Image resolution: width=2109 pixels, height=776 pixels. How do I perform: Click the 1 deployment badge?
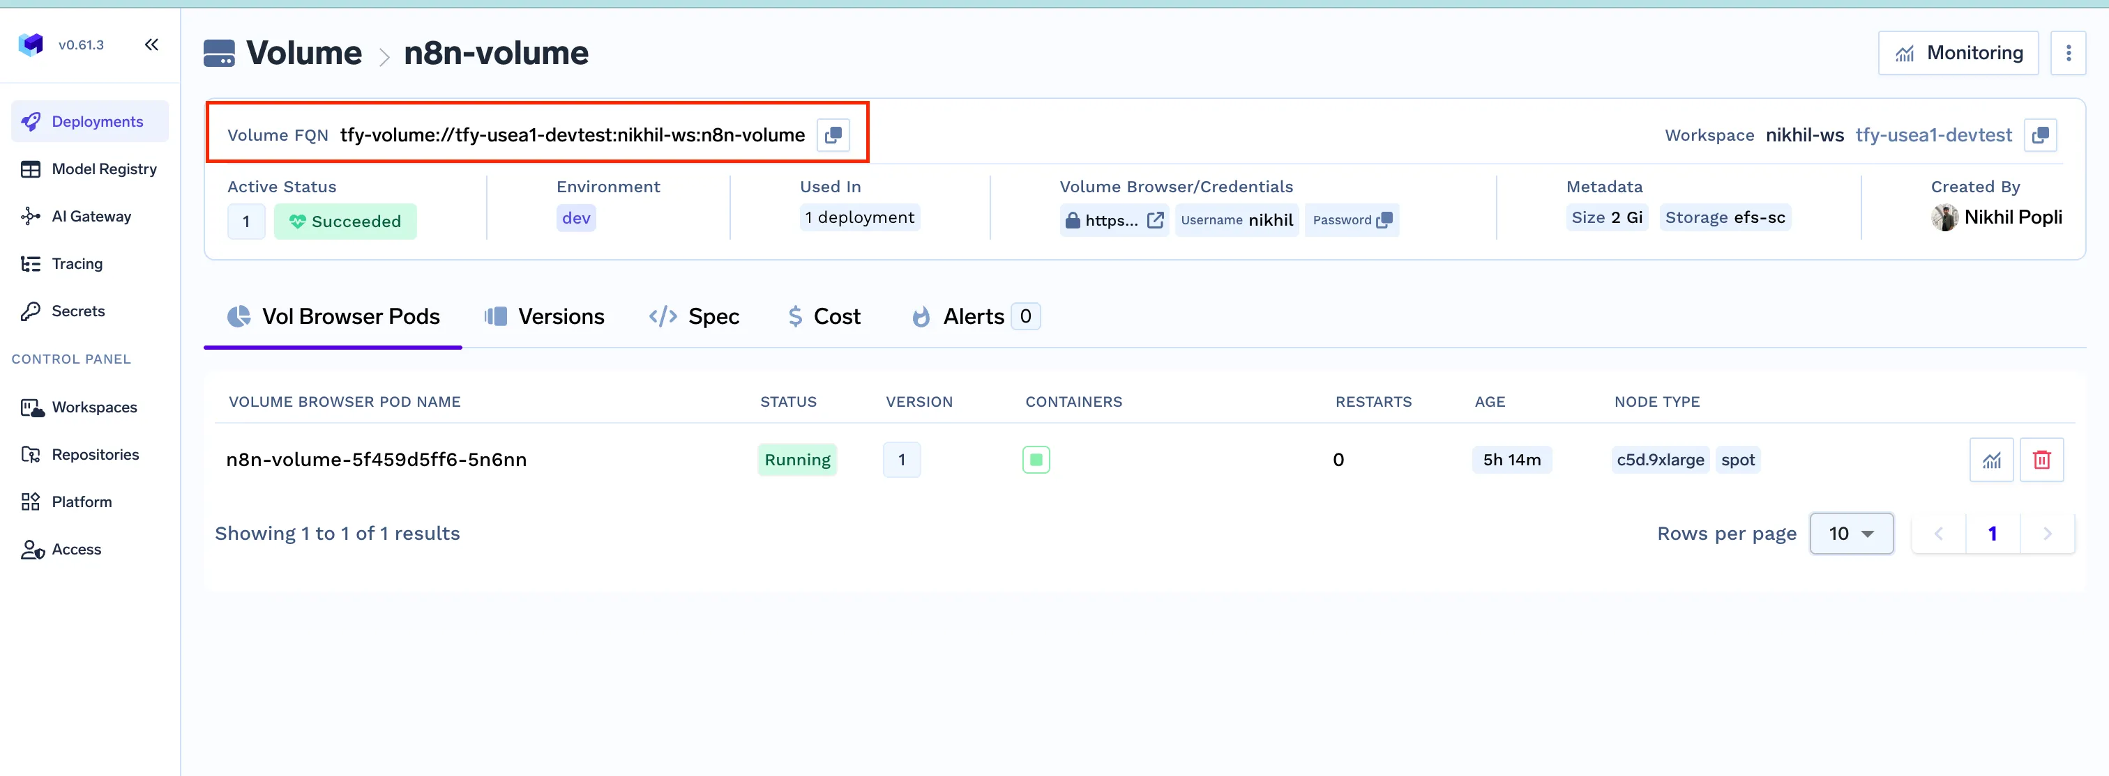860,217
